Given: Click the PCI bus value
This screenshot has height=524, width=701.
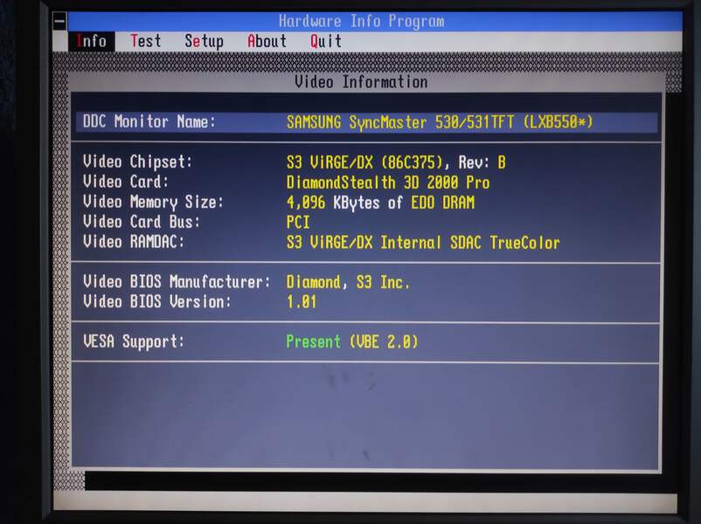Looking at the screenshot, I should [x=298, y=222].
